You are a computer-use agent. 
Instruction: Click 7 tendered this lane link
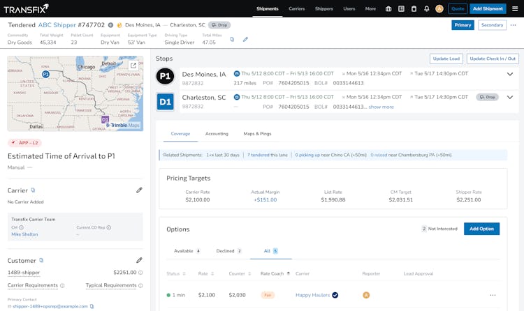268,155
